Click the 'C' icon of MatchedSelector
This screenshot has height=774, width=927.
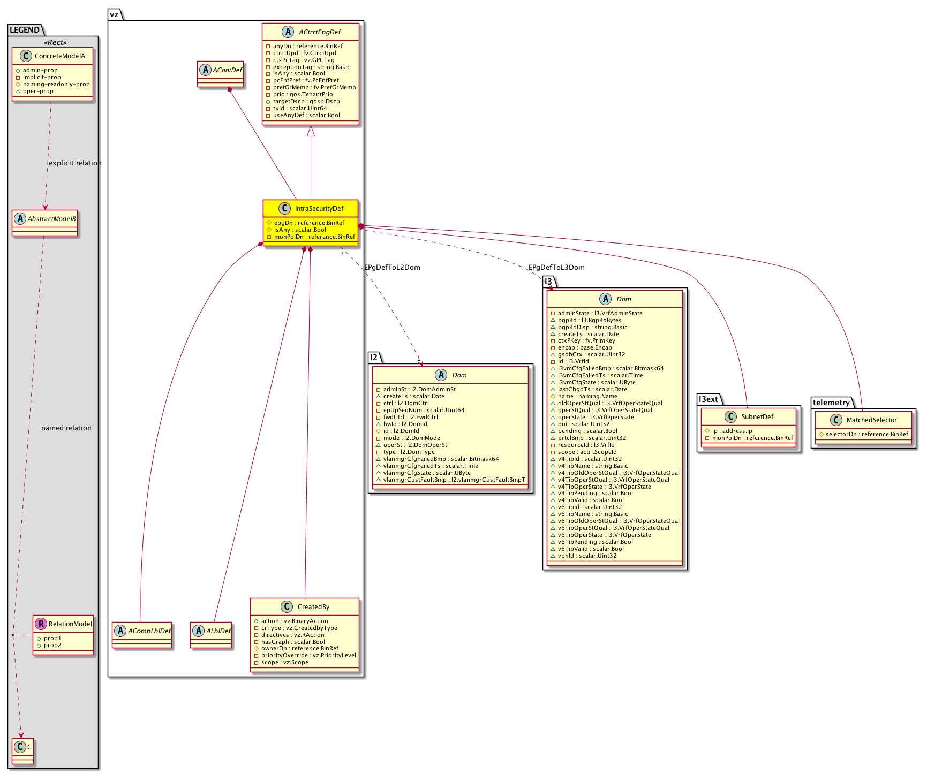[835, 420]
